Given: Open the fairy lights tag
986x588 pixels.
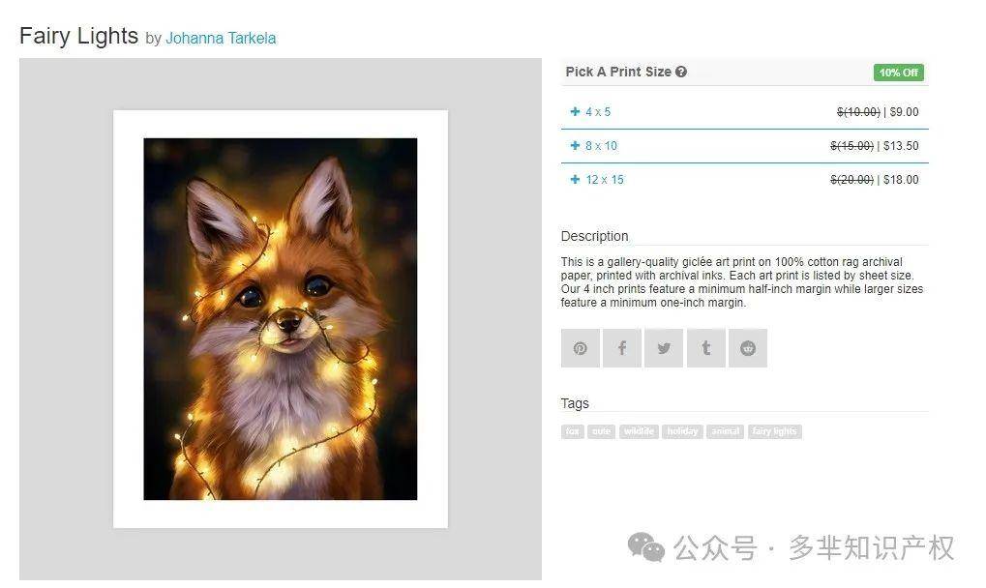Looking at the screenshot, I should [x=775, y=431].
